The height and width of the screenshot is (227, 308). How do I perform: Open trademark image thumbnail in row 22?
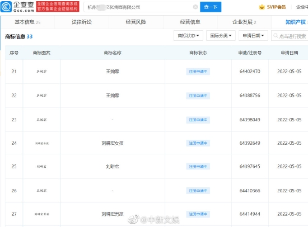click(41, 96)
